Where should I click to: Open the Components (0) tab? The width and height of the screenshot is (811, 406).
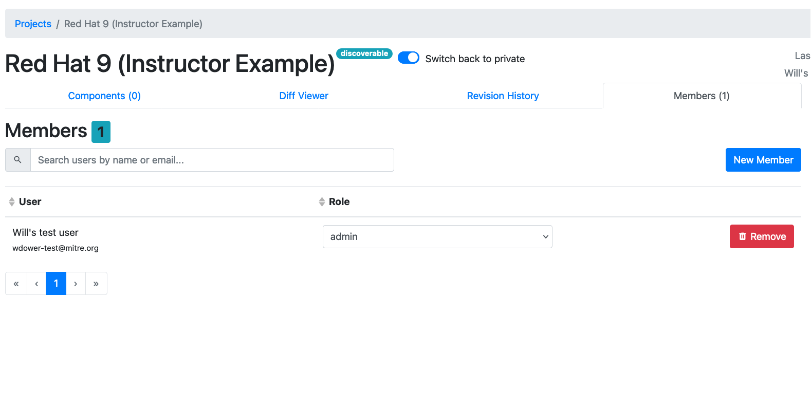click(104, 96)
